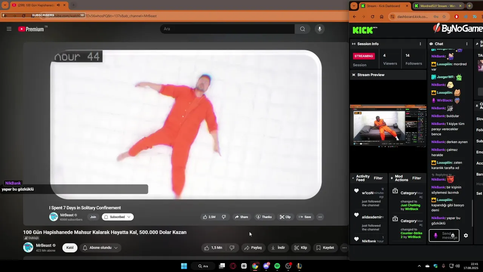Click the STREAMING status badge

pos(364,56)
